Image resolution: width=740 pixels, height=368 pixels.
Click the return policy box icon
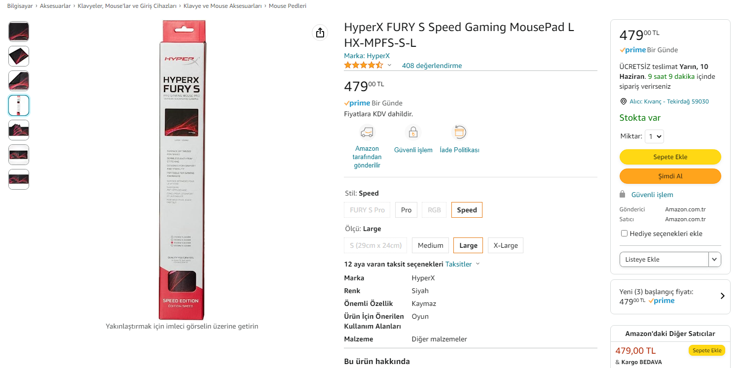[459, 132]
